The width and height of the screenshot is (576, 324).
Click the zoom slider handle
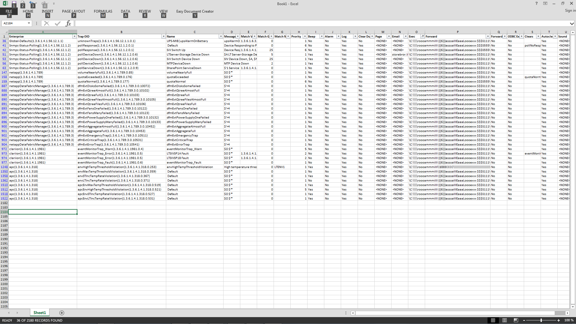click(541, 320)
